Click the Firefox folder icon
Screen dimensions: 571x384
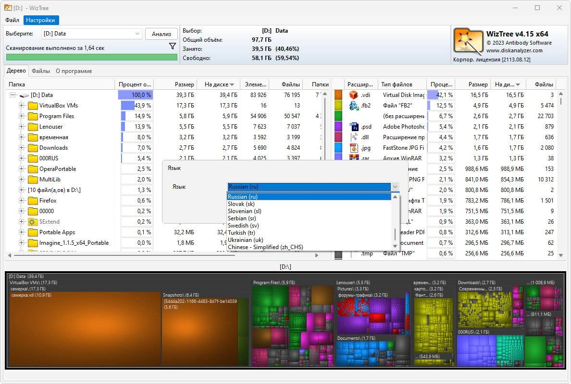[x=33, y=201]
